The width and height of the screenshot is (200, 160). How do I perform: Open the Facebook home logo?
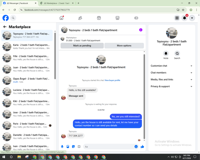pyautogui.click(x=6, y=18)
